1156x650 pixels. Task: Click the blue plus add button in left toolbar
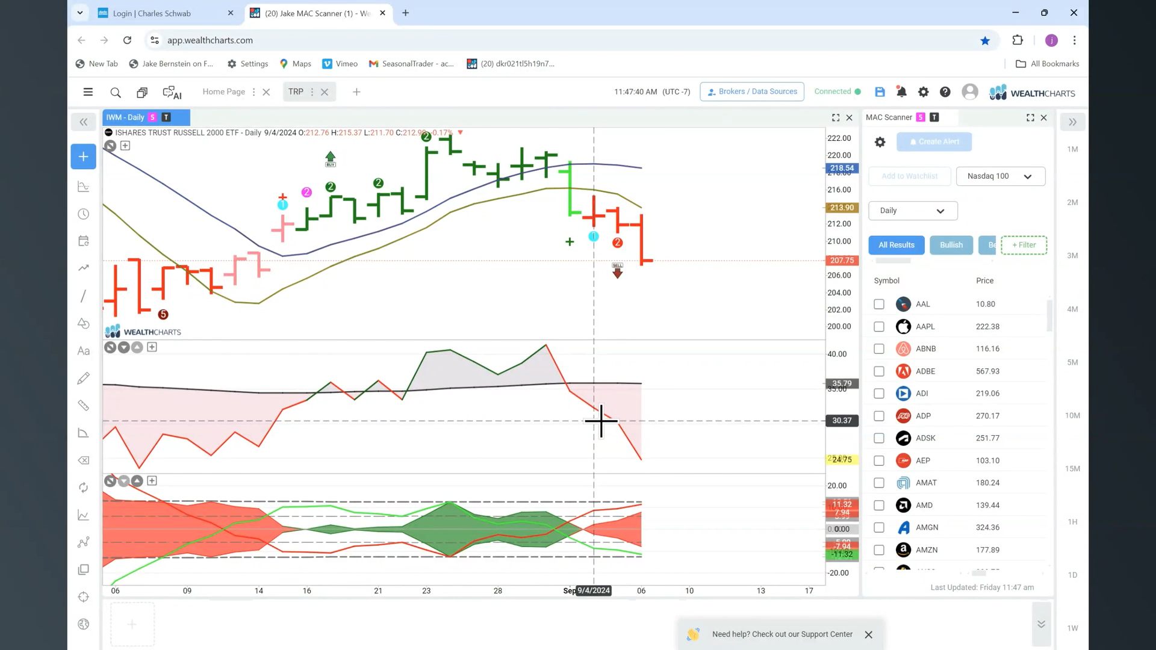[x=83, y=156]
